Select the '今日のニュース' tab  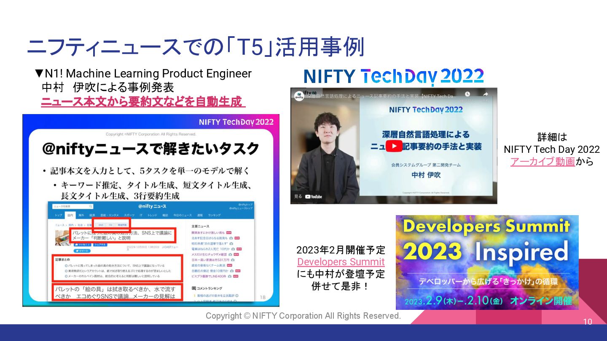pos(183,215)
